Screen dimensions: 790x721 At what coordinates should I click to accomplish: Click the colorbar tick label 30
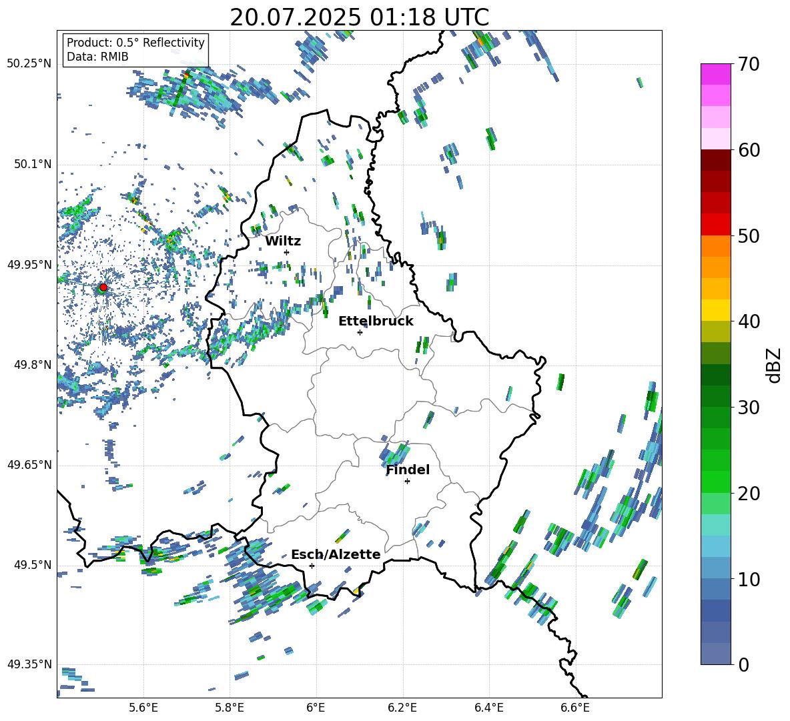(749, 408)
